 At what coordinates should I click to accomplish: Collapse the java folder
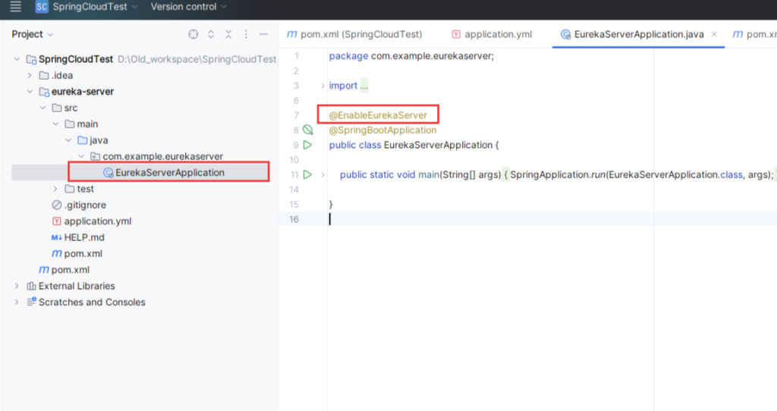[x=68, y=140]
